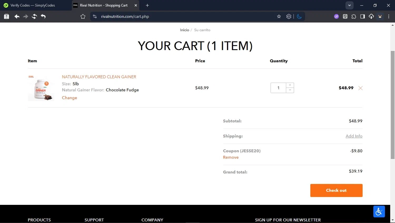The height and width of the screenshot is (223, 395).
Task: Click the cloud upload toolbar icon
Action: pyautogui.click(x=371, y=17)
